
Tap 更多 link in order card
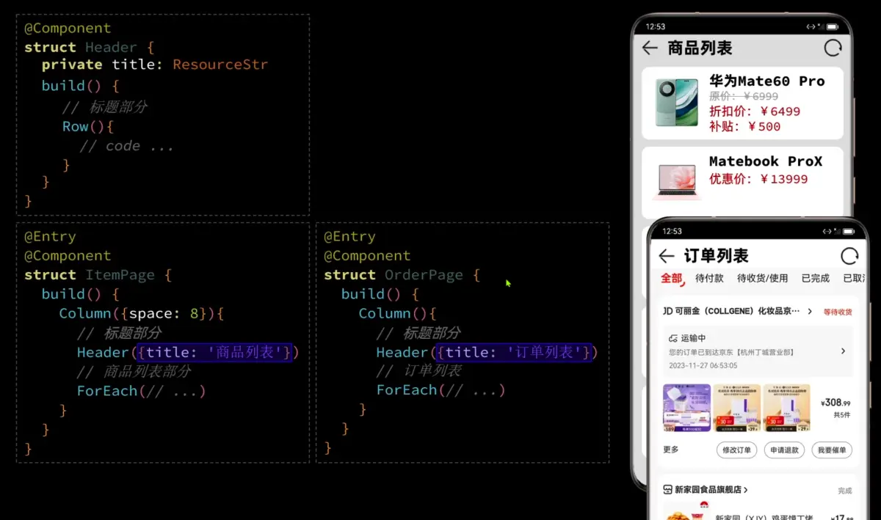coord(671,450)
